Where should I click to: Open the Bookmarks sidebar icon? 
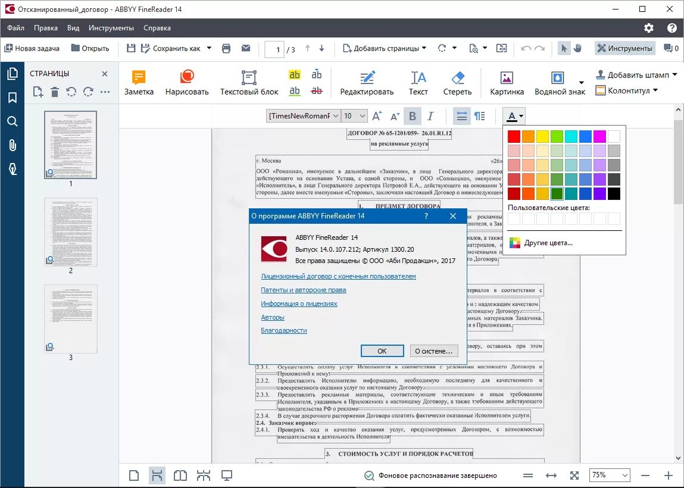[13, 98]
